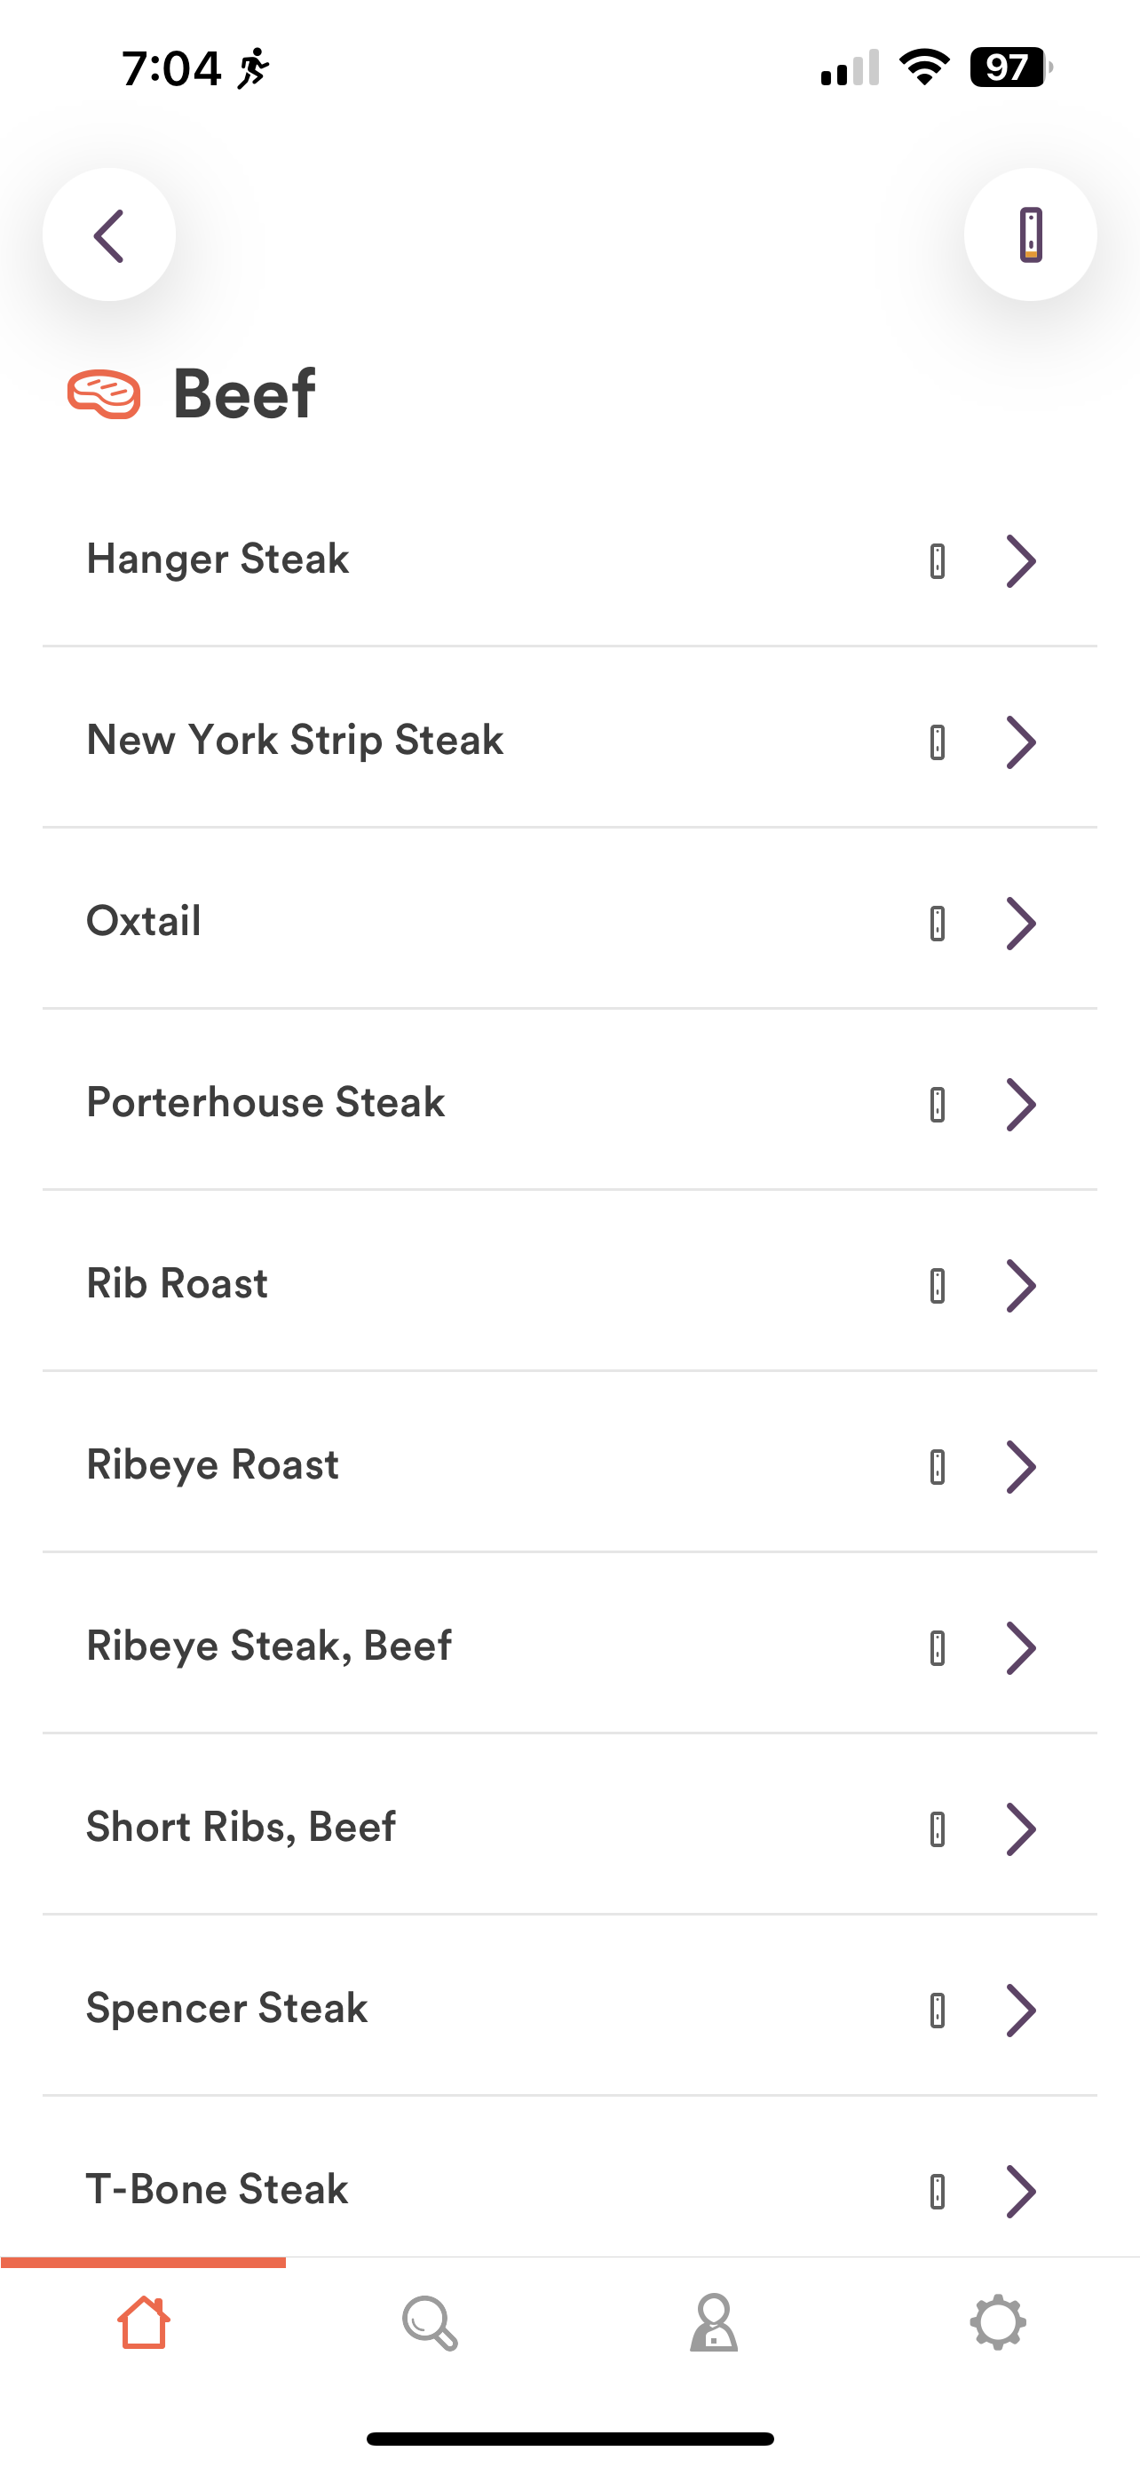The image size is (1140, 2467).
Task: Expand Porterhouse Steak using its chevron
Action: 1021,1104
